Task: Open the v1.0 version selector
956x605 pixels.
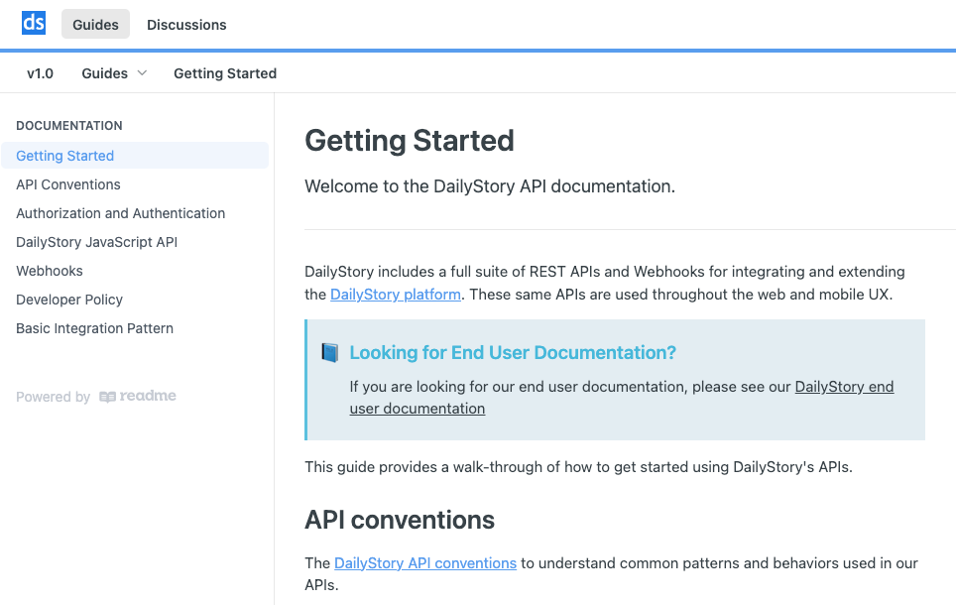Action: click(x=41, y=73)
